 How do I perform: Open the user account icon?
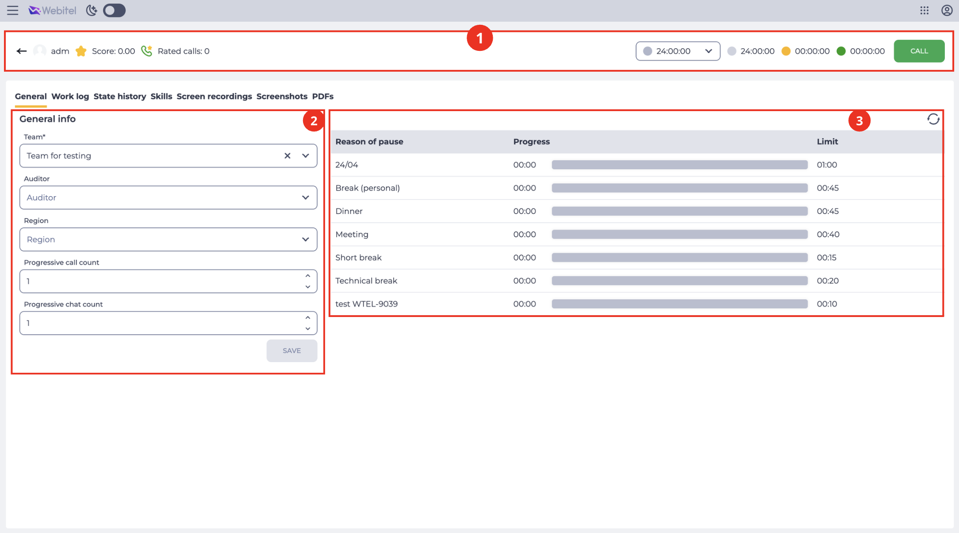coord(947,11)
